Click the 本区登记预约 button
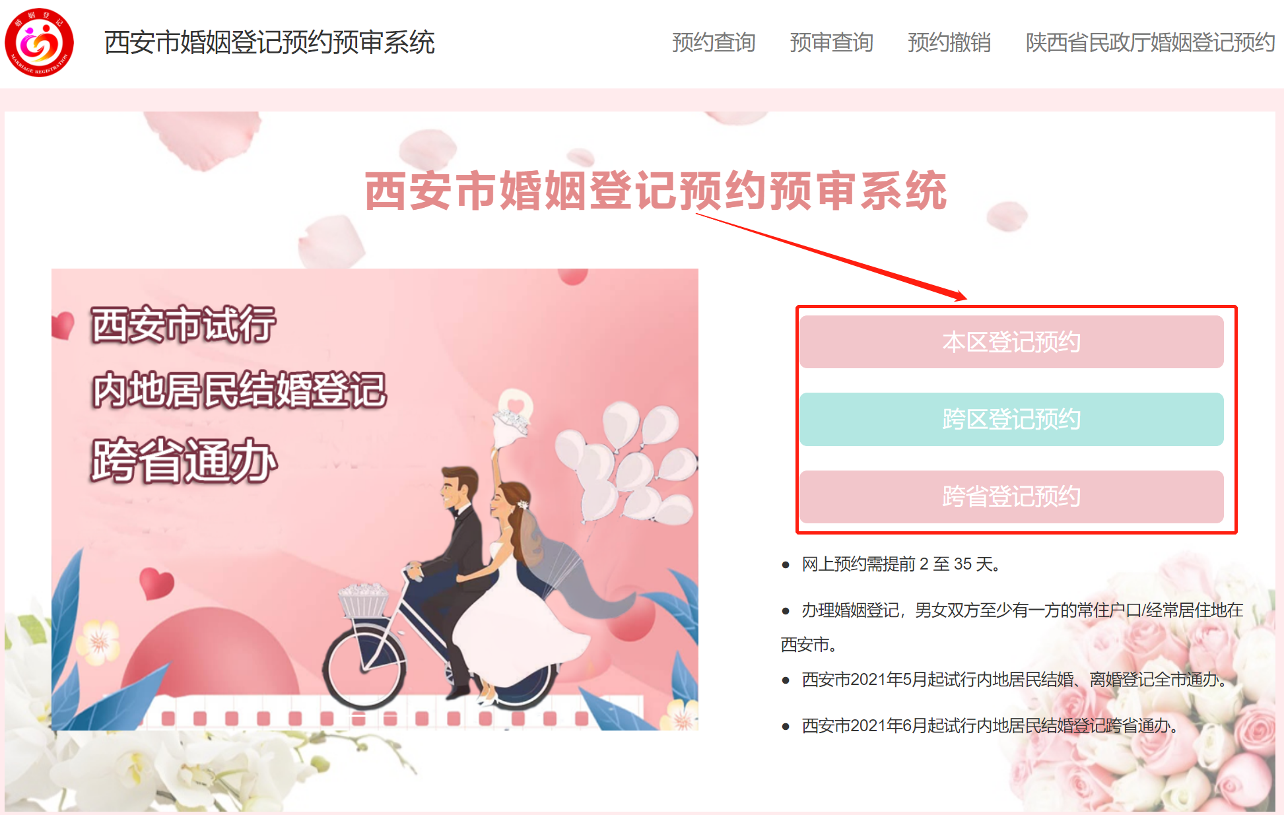1284x815 pixels. coord(1011,342)
